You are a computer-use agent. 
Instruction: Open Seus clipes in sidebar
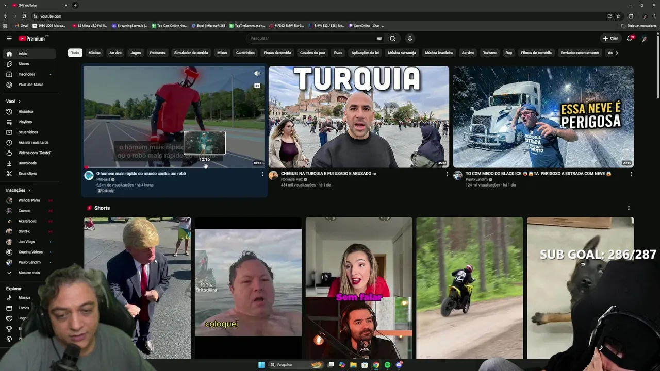tap(29, 173)
